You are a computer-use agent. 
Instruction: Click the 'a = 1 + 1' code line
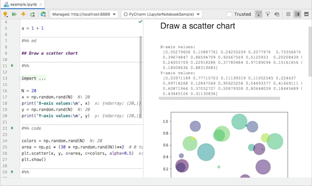(33, 28)
